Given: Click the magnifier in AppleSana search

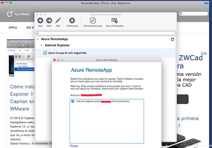Looking at the screenshot, I should pyautogui.click(x=181, y=14).
